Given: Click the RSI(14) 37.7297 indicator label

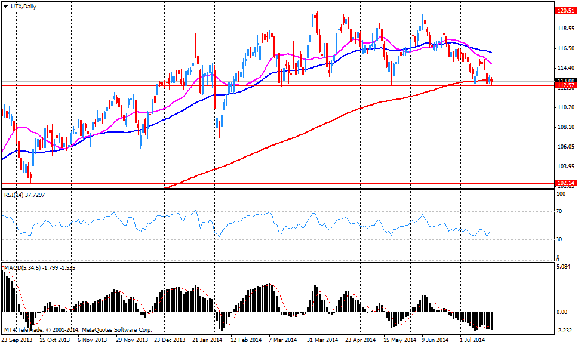Looking at the screenshot, I should (24, 195).
